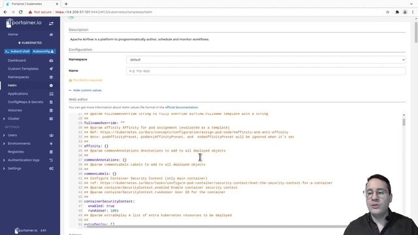Open the browser tab search chevron
This screenshot has width=418, height=235.
pos(411,4)
